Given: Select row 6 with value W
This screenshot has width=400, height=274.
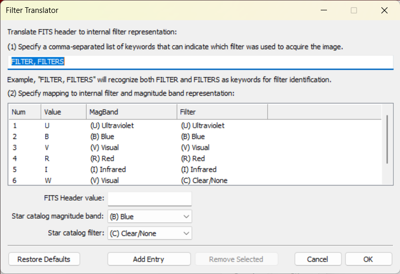Looking at the screenshot, I should click(x=195, y=180).
